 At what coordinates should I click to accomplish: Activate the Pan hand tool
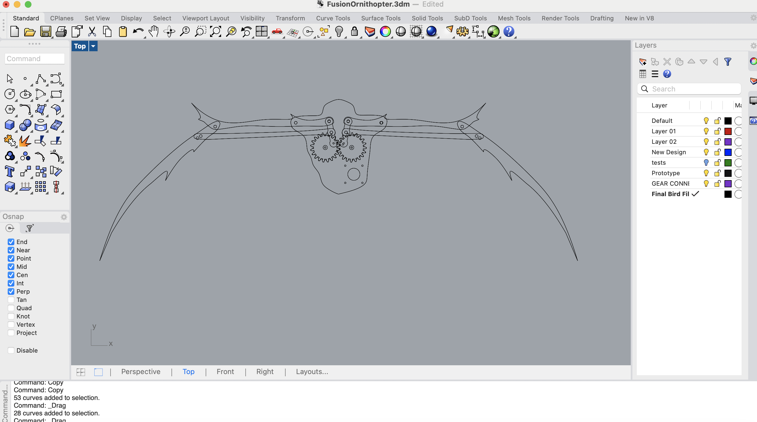click(153, 31)
